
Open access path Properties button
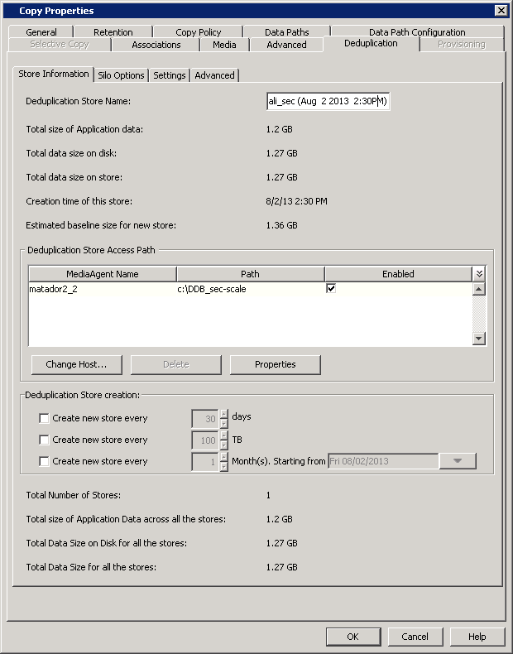(276, 364)
